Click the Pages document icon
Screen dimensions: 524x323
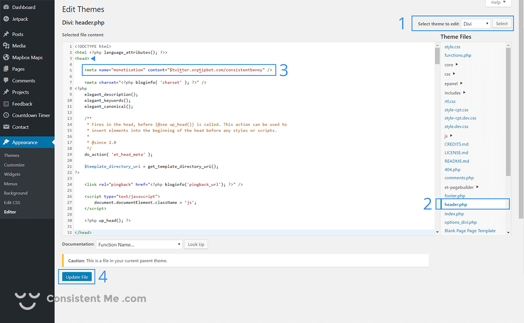pos(6,69)
